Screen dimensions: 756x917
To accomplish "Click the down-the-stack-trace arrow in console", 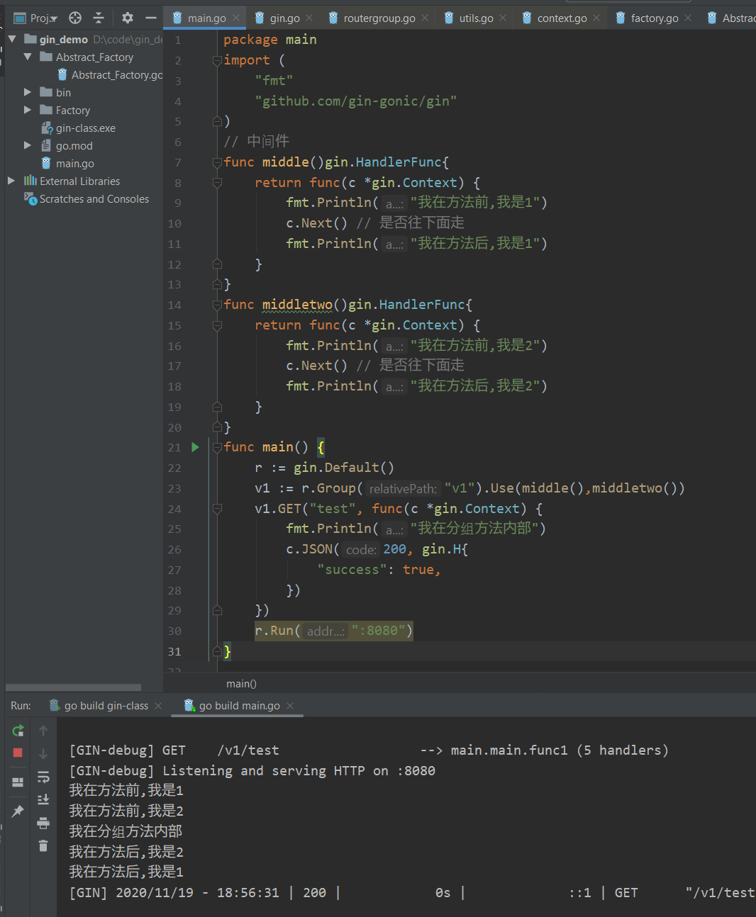I will point(43,753).
